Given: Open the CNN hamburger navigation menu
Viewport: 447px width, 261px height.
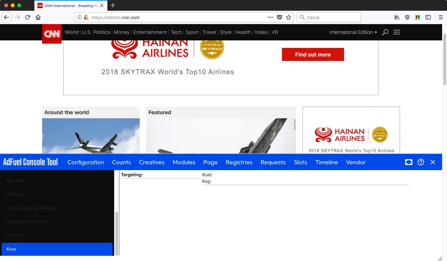Looking at the screenshot, I should tap(397, 32).
